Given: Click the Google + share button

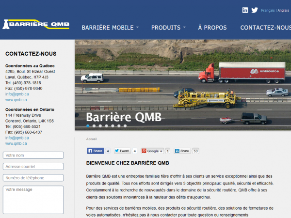Looking at the screenshot, I should coord(152,151).
